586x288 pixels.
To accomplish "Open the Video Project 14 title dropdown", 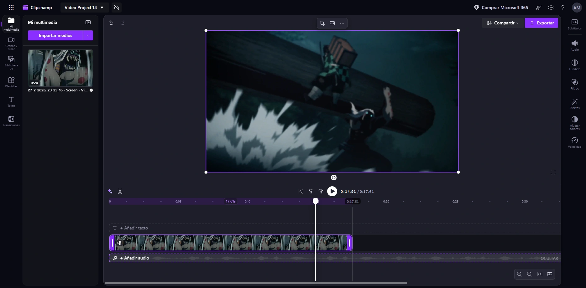I will click(84, 8).
